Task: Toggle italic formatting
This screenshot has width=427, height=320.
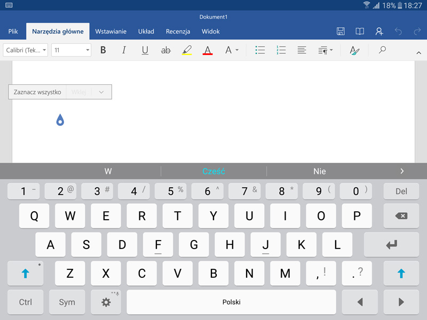Action: coord(124,50)
